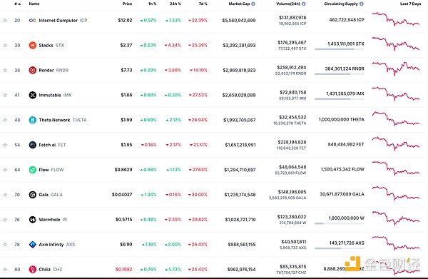The width and height of the screenshot is (428, 279).
Task: Select the Flow green logo icon
Action: click(33, 170)
